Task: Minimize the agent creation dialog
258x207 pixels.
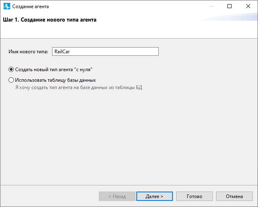Action: [x=211, y=6]
